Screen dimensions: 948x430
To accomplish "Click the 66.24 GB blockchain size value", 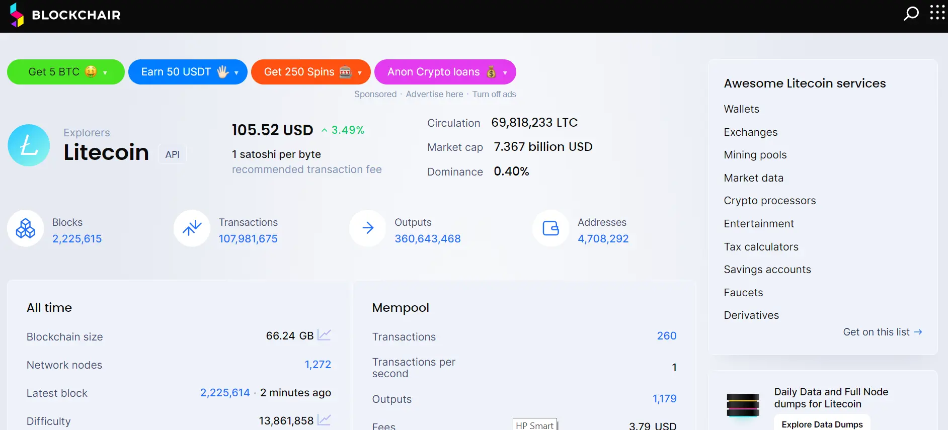I will (x=290, y=336).
